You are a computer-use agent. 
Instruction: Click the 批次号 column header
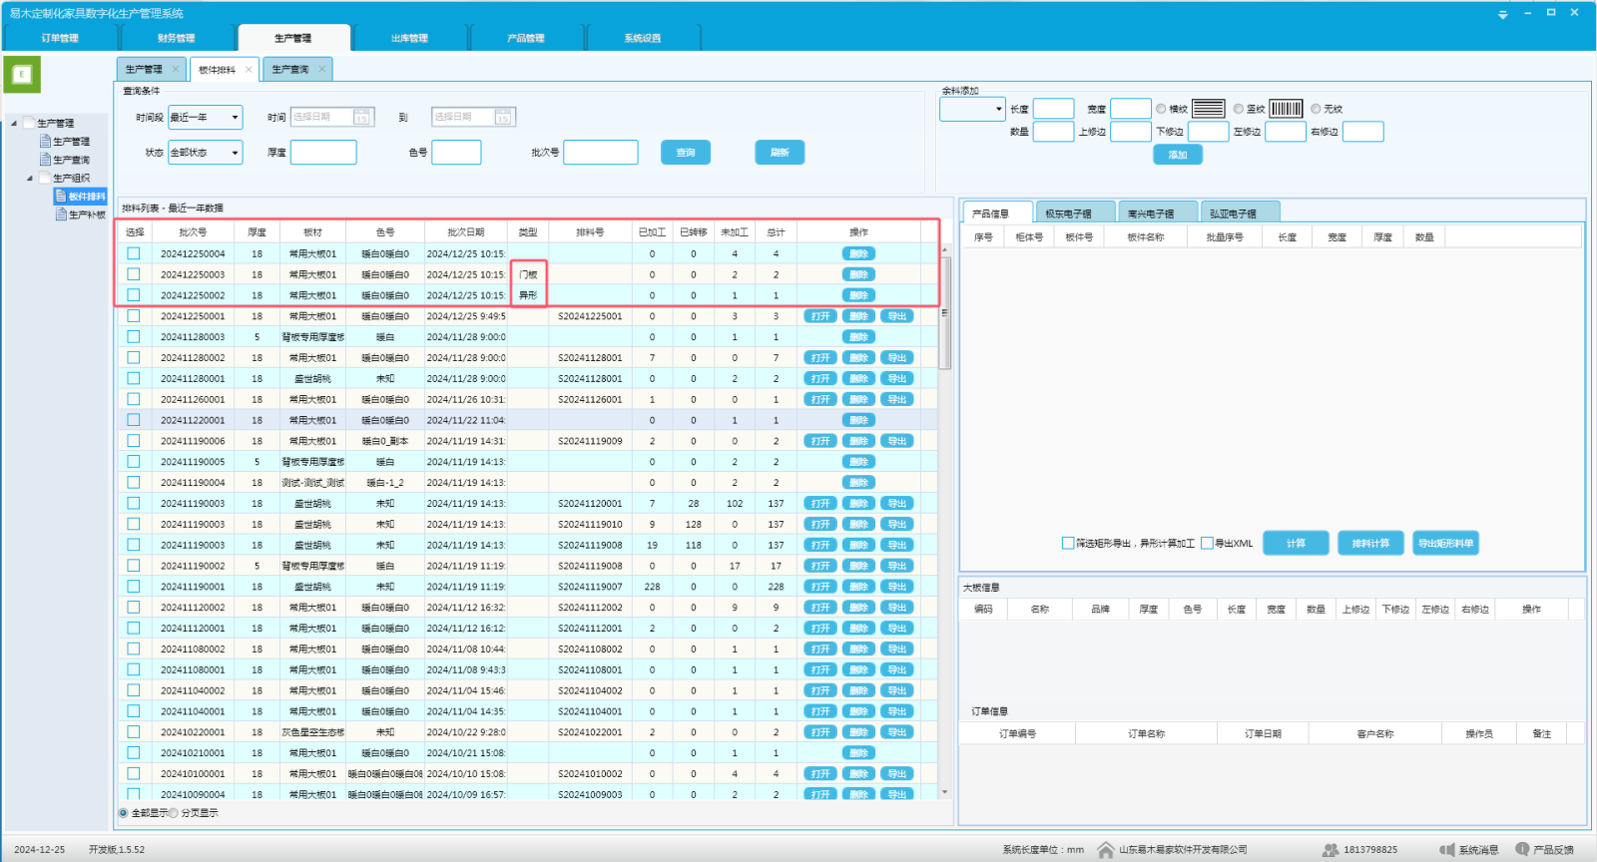tap(193, 232)
